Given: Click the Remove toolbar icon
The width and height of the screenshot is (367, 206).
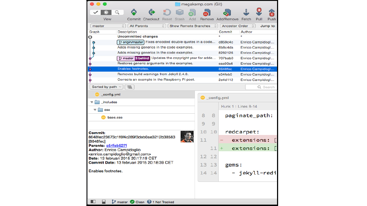Looking at the screenshot, I should tap(207, 13).
